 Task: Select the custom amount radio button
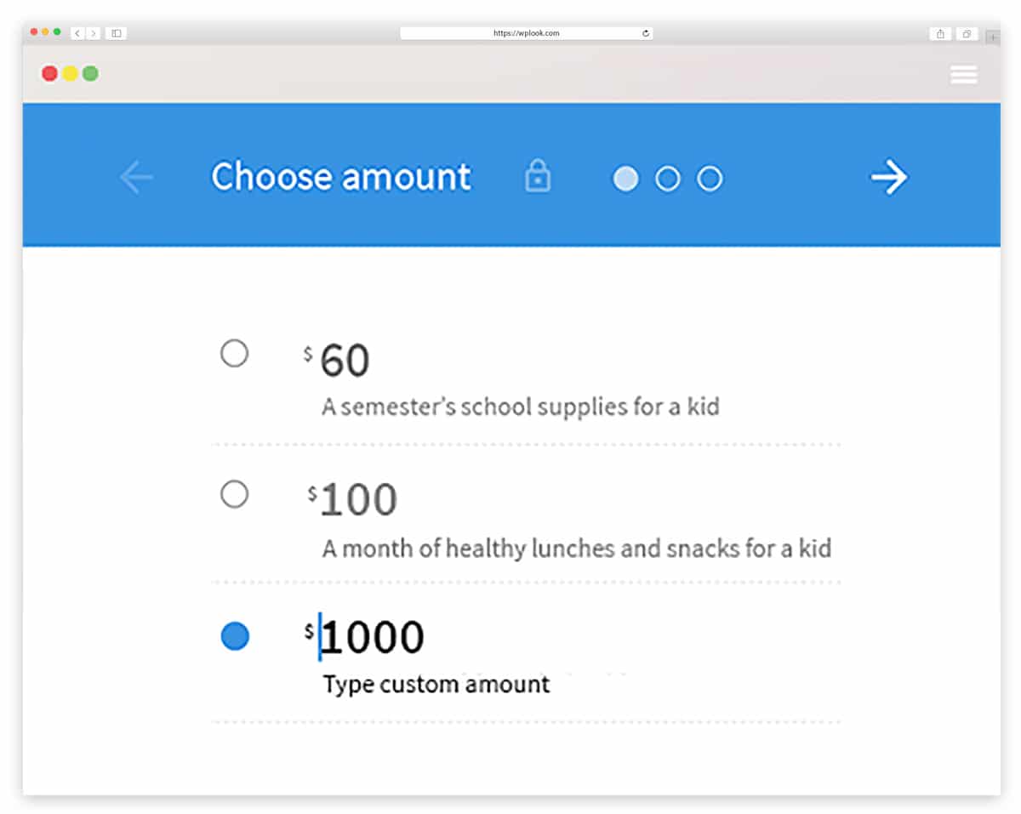pyautogui.click(x=235, y=636)
